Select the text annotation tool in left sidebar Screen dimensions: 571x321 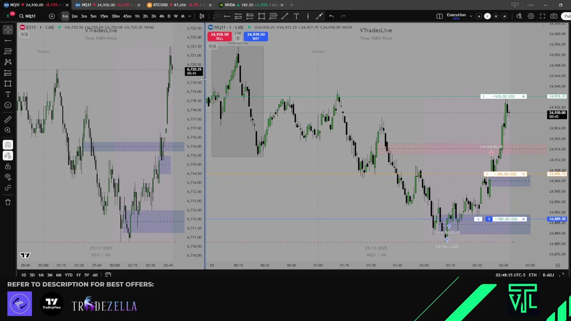(8, 95)
